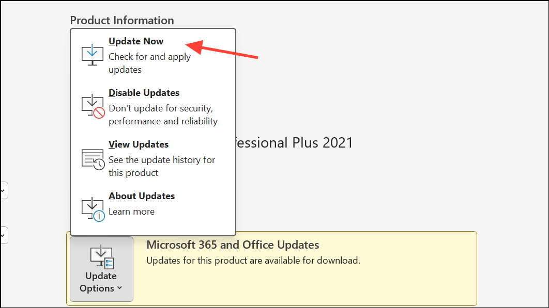
Task: Open the Update Options dropdown chevron
Action: pos(119,288)
